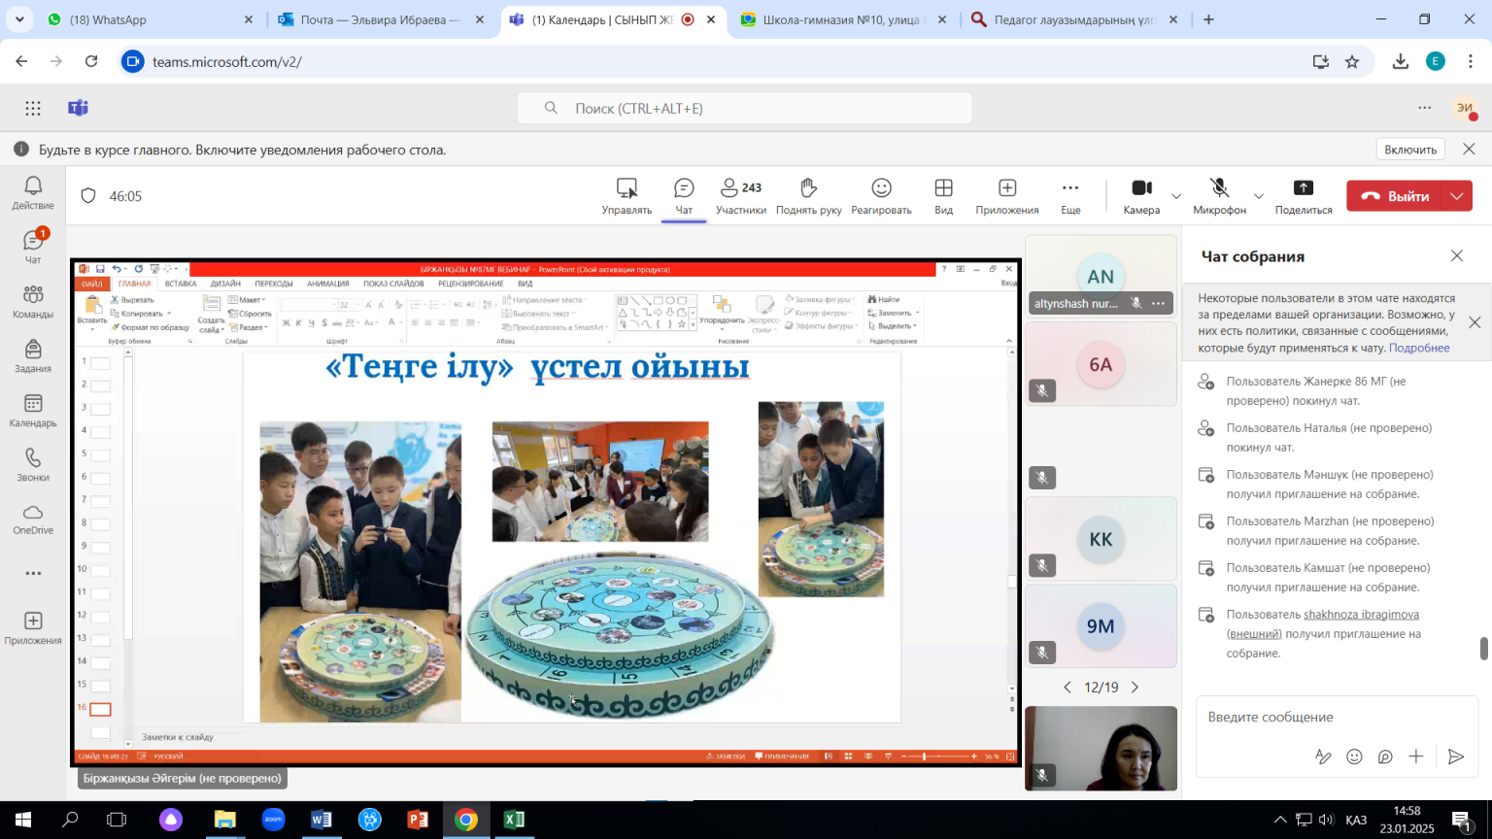The height and width of the screenshot is (839, 1492).
Task: Switch to Школа-гимназия №10 browser tab
Action: click(840, 19)
